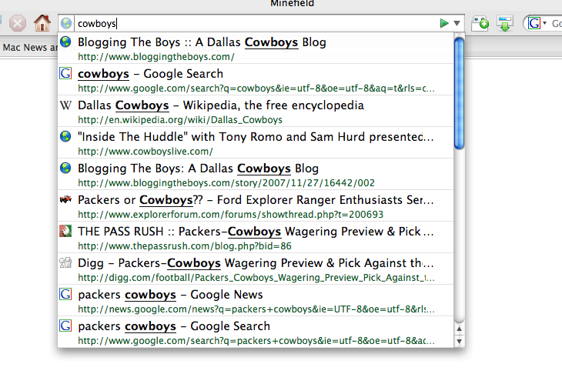Click the URL http://www.cowboyslive.com/

[146, 152]
